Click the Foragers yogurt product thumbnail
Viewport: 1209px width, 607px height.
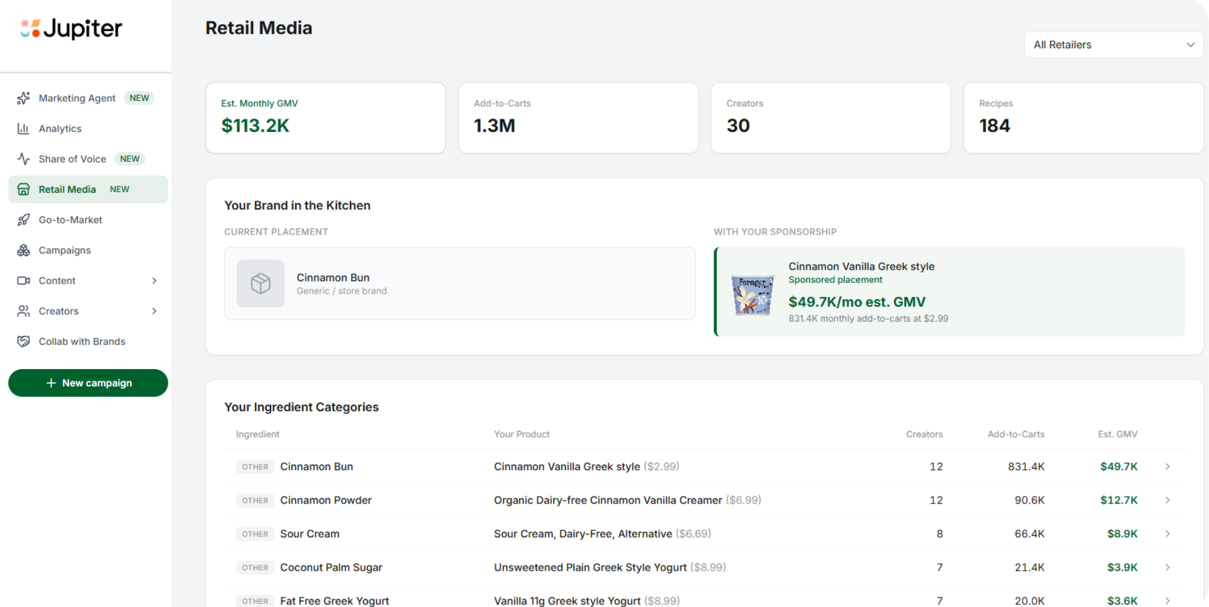tap(752, 295)
